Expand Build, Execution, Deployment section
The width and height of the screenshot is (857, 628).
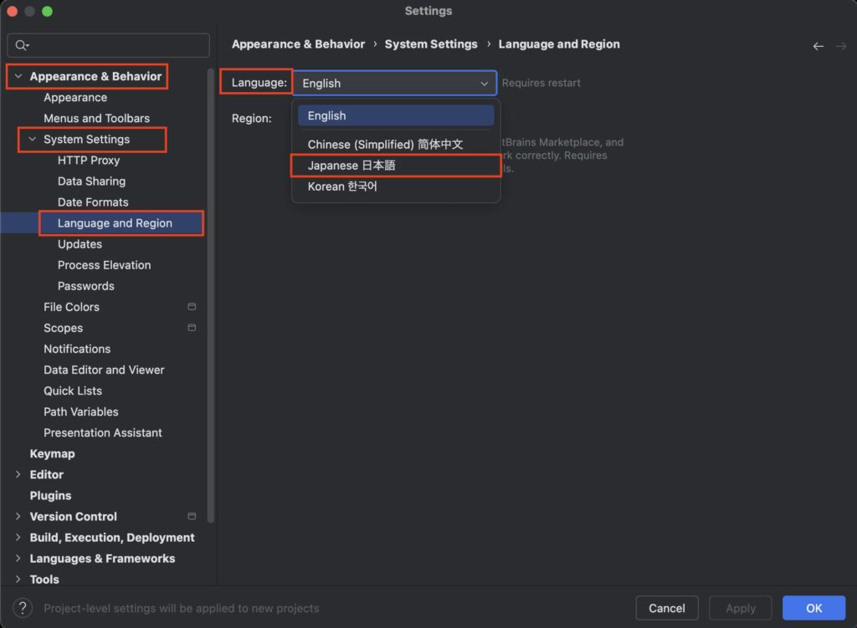18,538
